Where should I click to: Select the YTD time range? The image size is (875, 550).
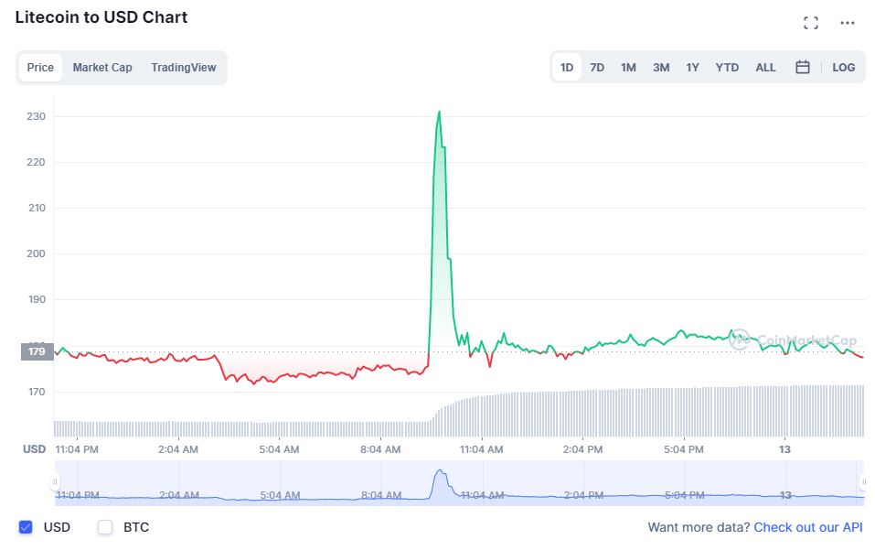[727, 68]
